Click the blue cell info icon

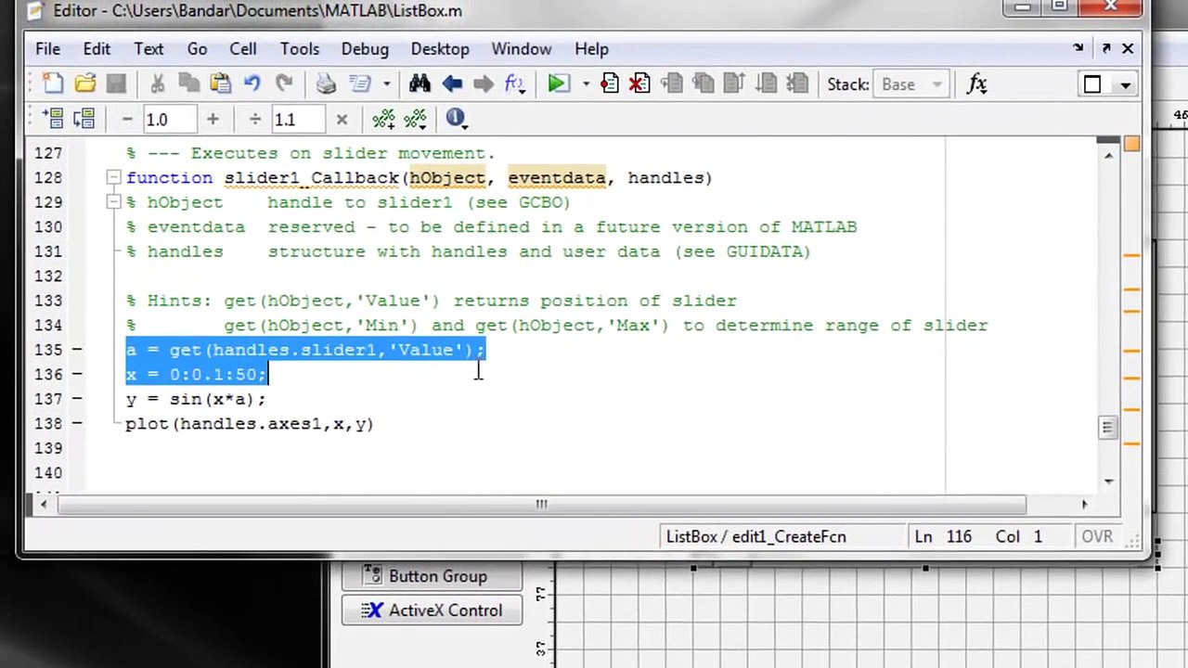[x=456, y=118]
